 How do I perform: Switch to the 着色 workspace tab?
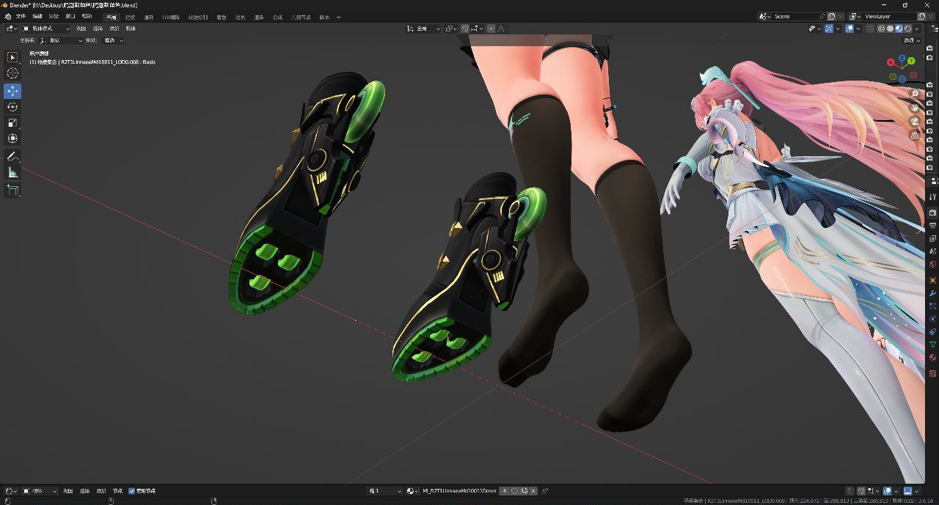click(222, 17)
